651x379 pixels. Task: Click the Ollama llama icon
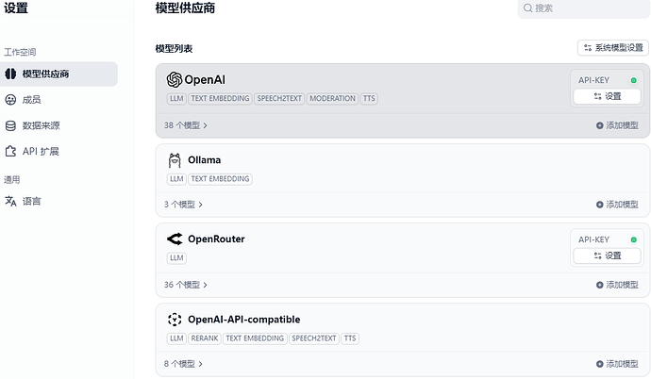[174, 160]
